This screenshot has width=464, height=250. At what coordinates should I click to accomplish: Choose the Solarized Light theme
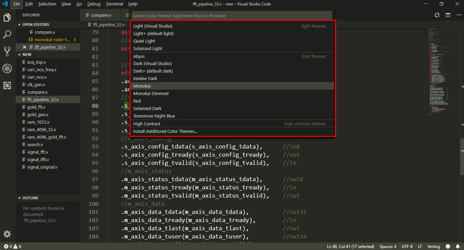tap(232, 48)
